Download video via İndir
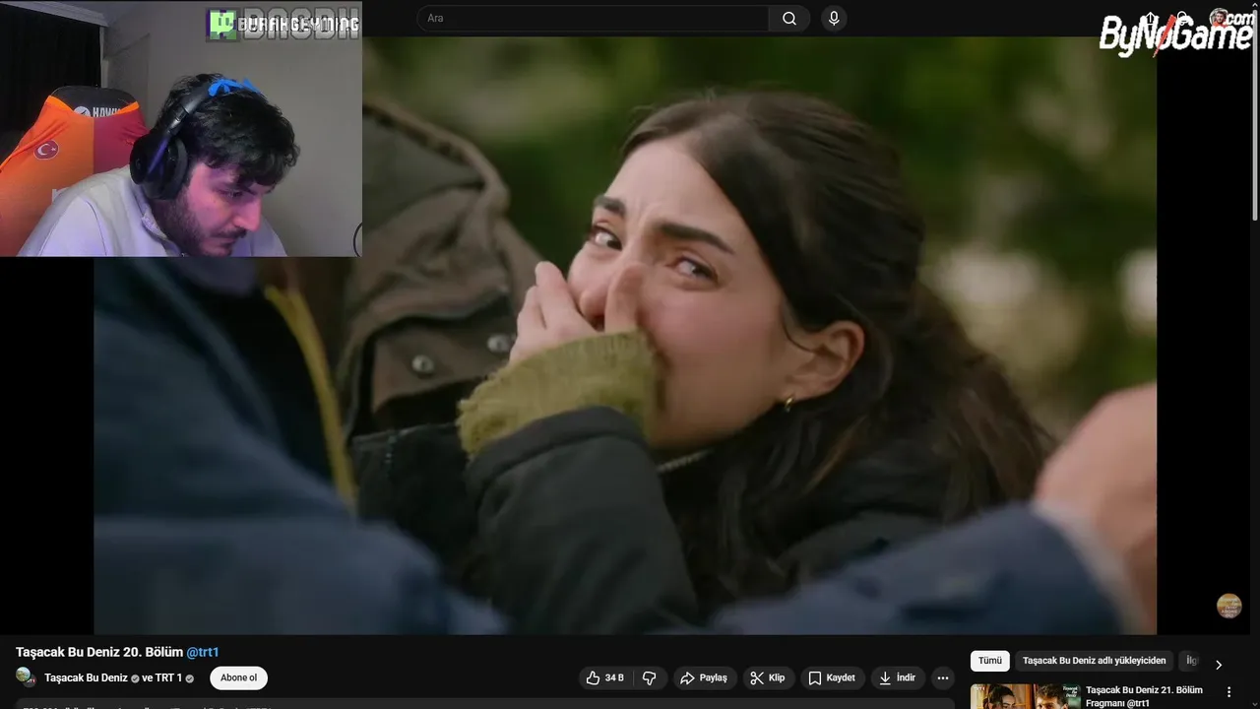This screenshot has height=709, width=1260. (897, 677)
